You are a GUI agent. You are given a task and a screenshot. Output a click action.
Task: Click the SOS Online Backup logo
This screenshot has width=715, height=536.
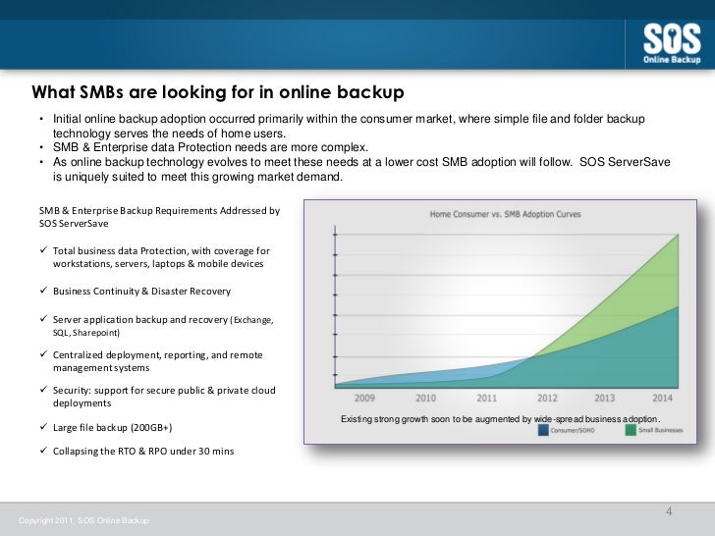672,44
